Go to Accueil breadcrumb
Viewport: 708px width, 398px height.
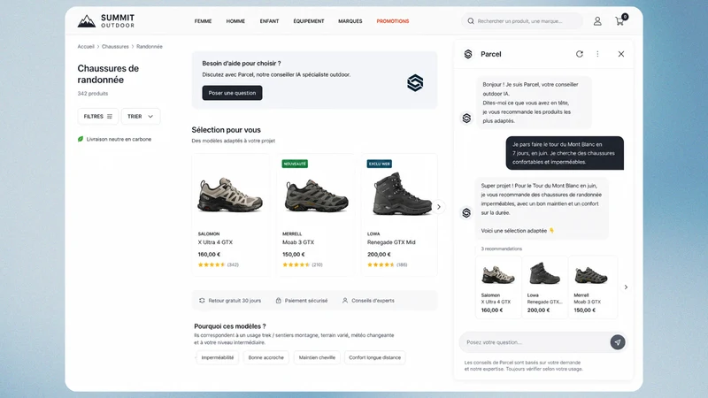point(86,47)
